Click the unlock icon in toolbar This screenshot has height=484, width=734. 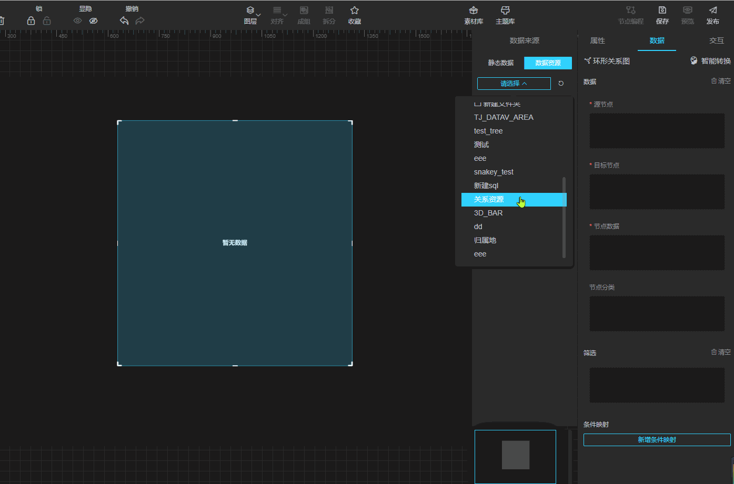click(47, 20)
